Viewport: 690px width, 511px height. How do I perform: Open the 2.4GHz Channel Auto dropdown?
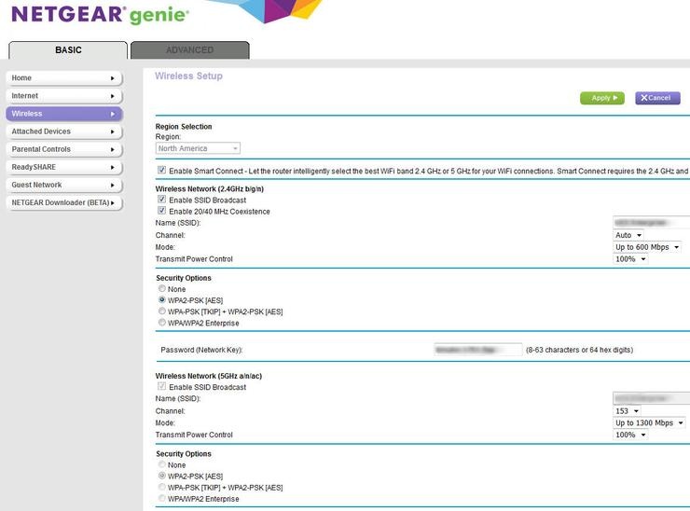coord(628,236)
